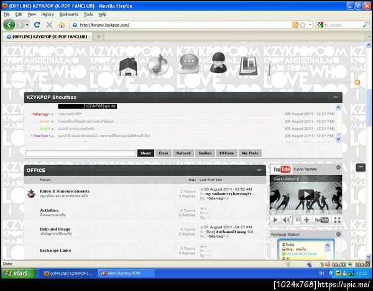This screenshot has width=373, height=291.
Task: Open the History menu
Action: tap(48, 14)
